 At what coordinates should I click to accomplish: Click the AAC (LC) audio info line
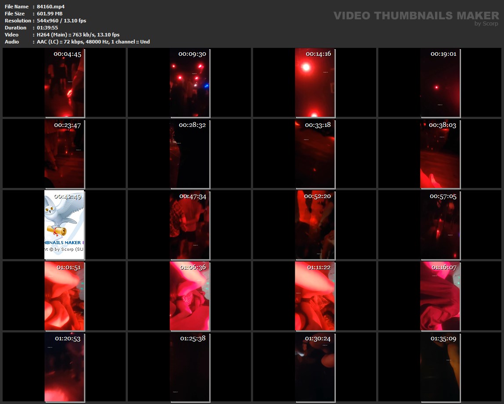pos(93,42)
